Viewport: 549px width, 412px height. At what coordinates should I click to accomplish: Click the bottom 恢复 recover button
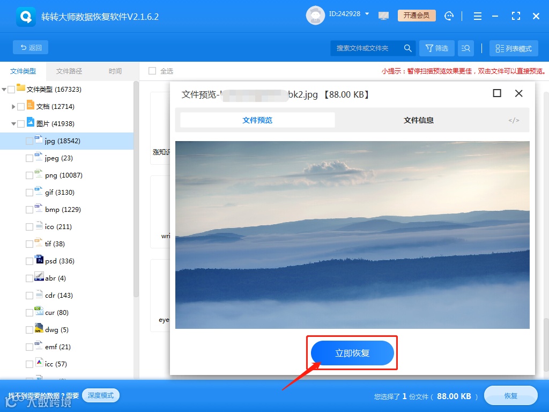point(510,396)
